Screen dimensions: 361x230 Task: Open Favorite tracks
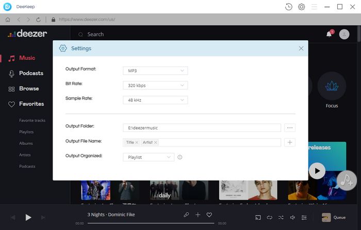point(32,120)
